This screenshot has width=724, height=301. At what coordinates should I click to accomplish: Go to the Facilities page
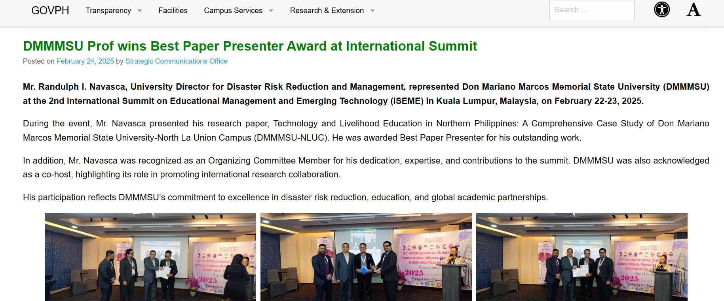tap(173, 11)
